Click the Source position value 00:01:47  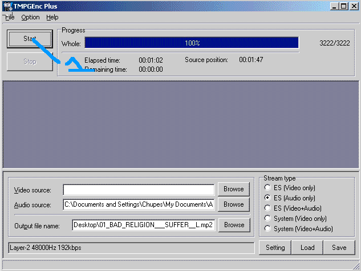tap(251, 60)
